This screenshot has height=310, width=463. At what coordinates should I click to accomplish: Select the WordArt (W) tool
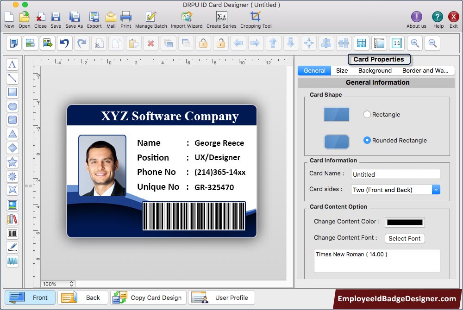(13, 261)
